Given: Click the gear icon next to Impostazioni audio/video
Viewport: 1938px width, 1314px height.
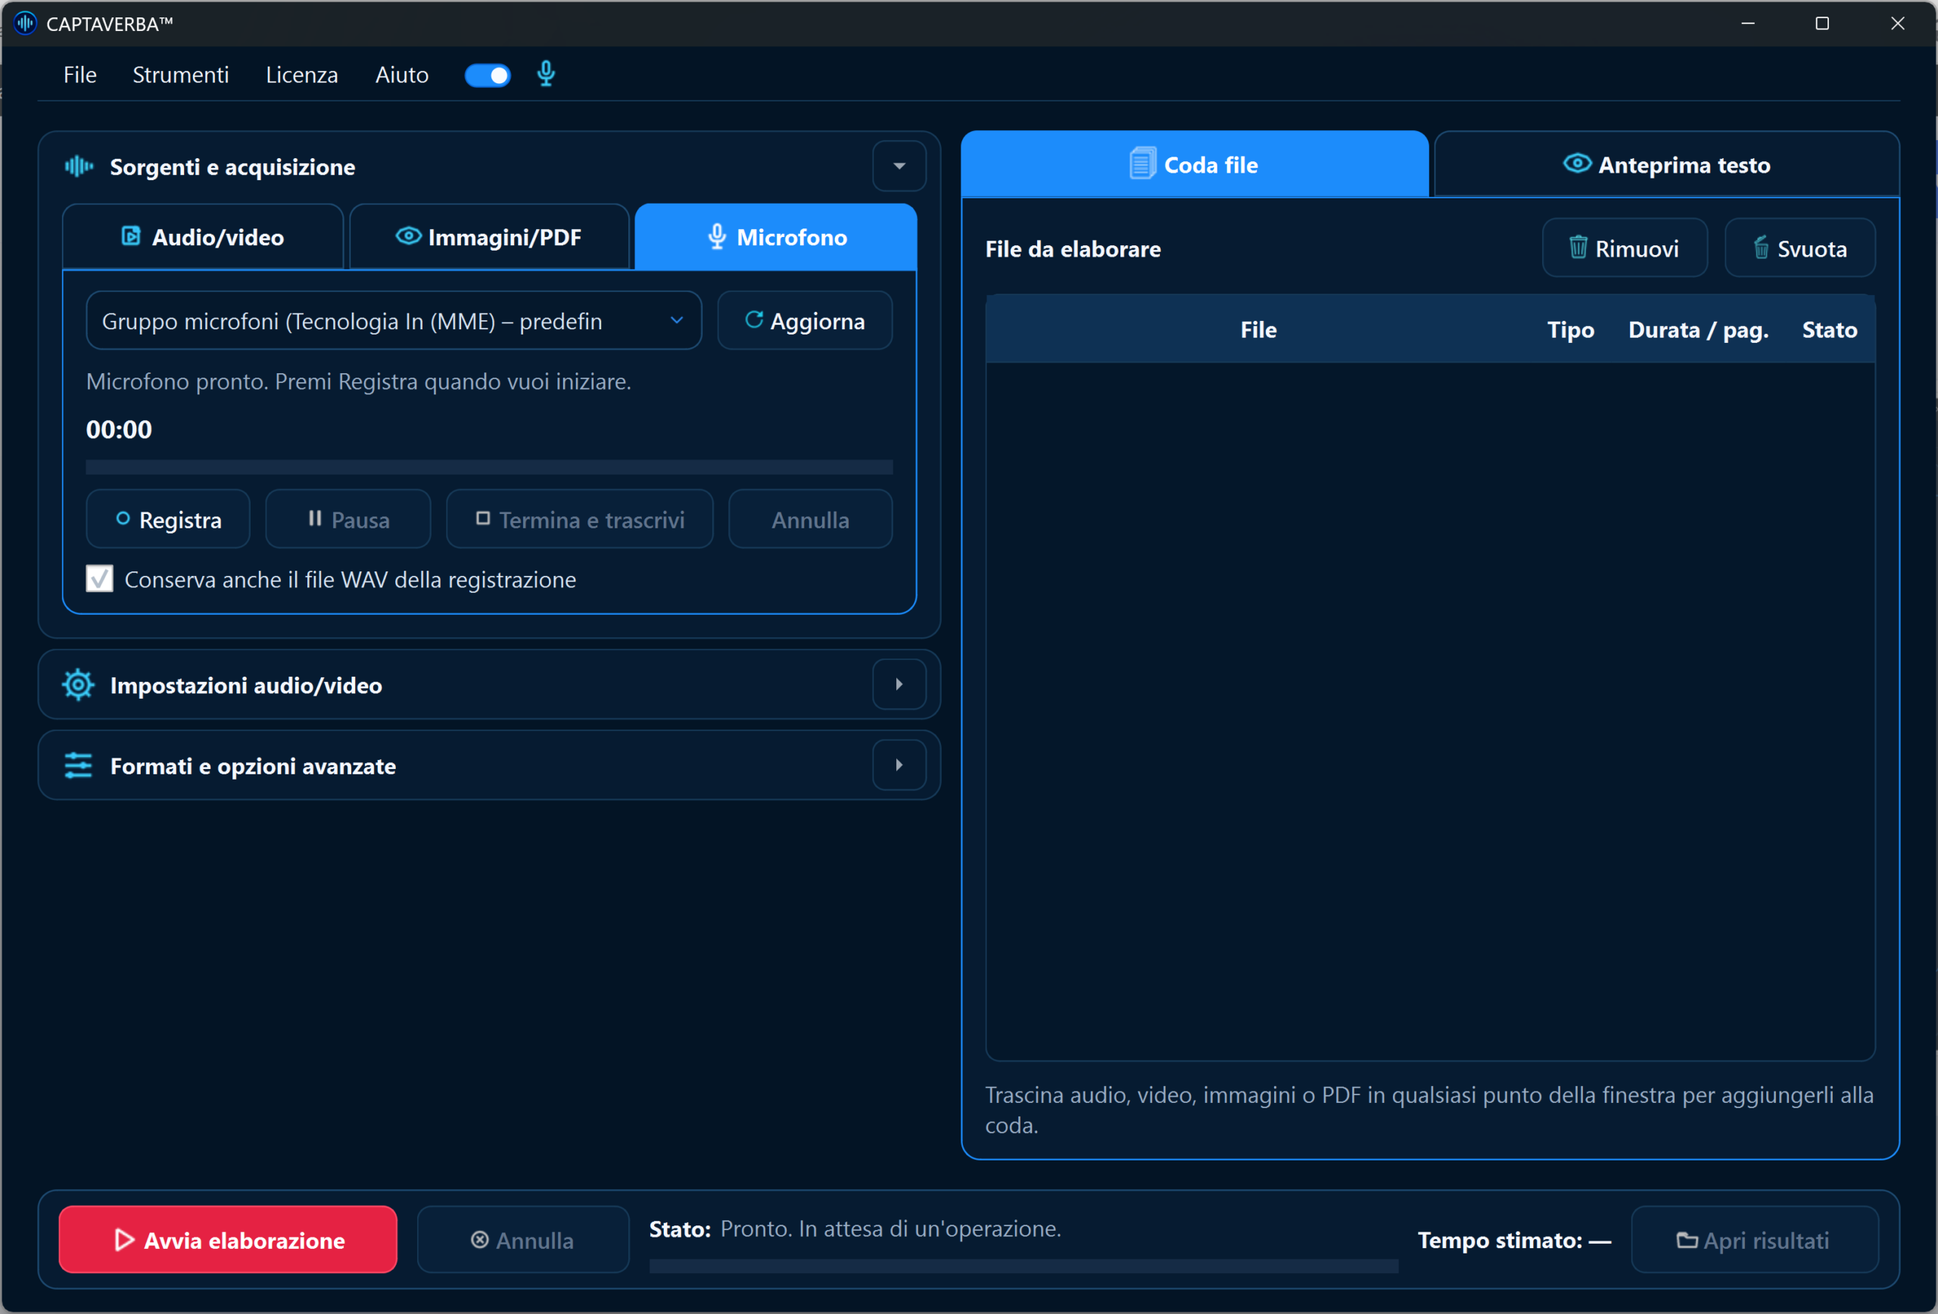Looking at the screenshot, I should tap(79, 684).
